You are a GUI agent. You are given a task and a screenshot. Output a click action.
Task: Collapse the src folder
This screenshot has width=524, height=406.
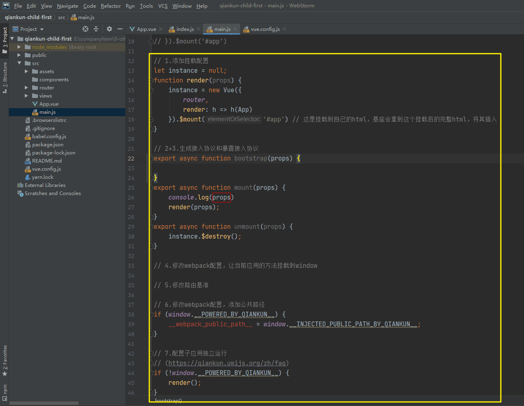pos(19,63)
